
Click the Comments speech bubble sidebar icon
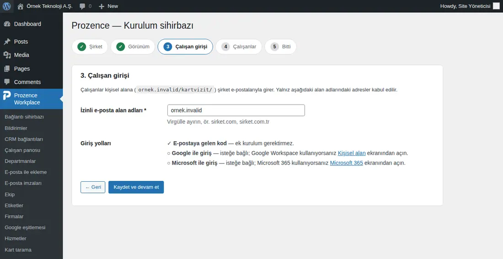[x=7, y=82]
